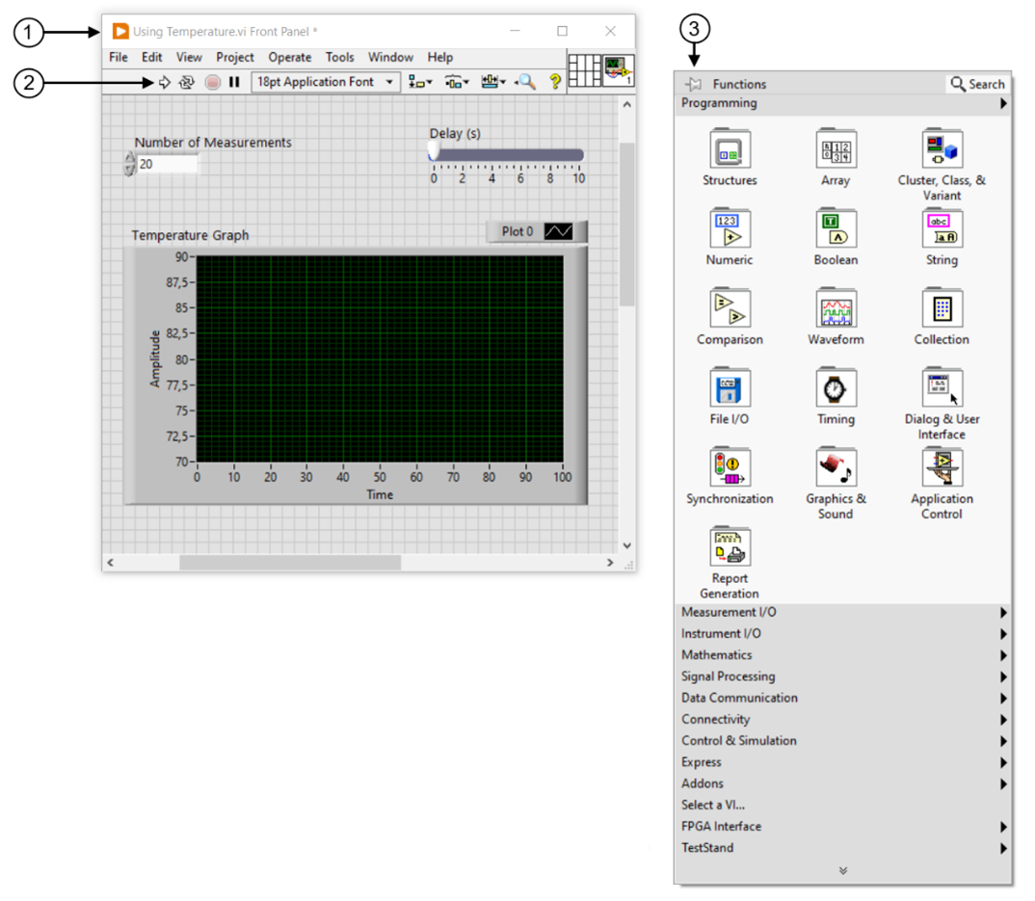Open the Waveform functions palette
The width and height of the screenshot is (1035, 901).
(836, 308)
